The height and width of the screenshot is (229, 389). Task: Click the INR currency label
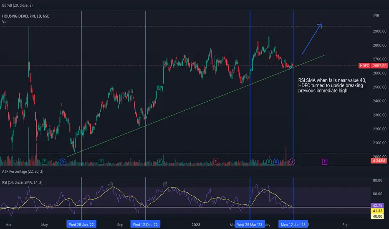point(376,15)
